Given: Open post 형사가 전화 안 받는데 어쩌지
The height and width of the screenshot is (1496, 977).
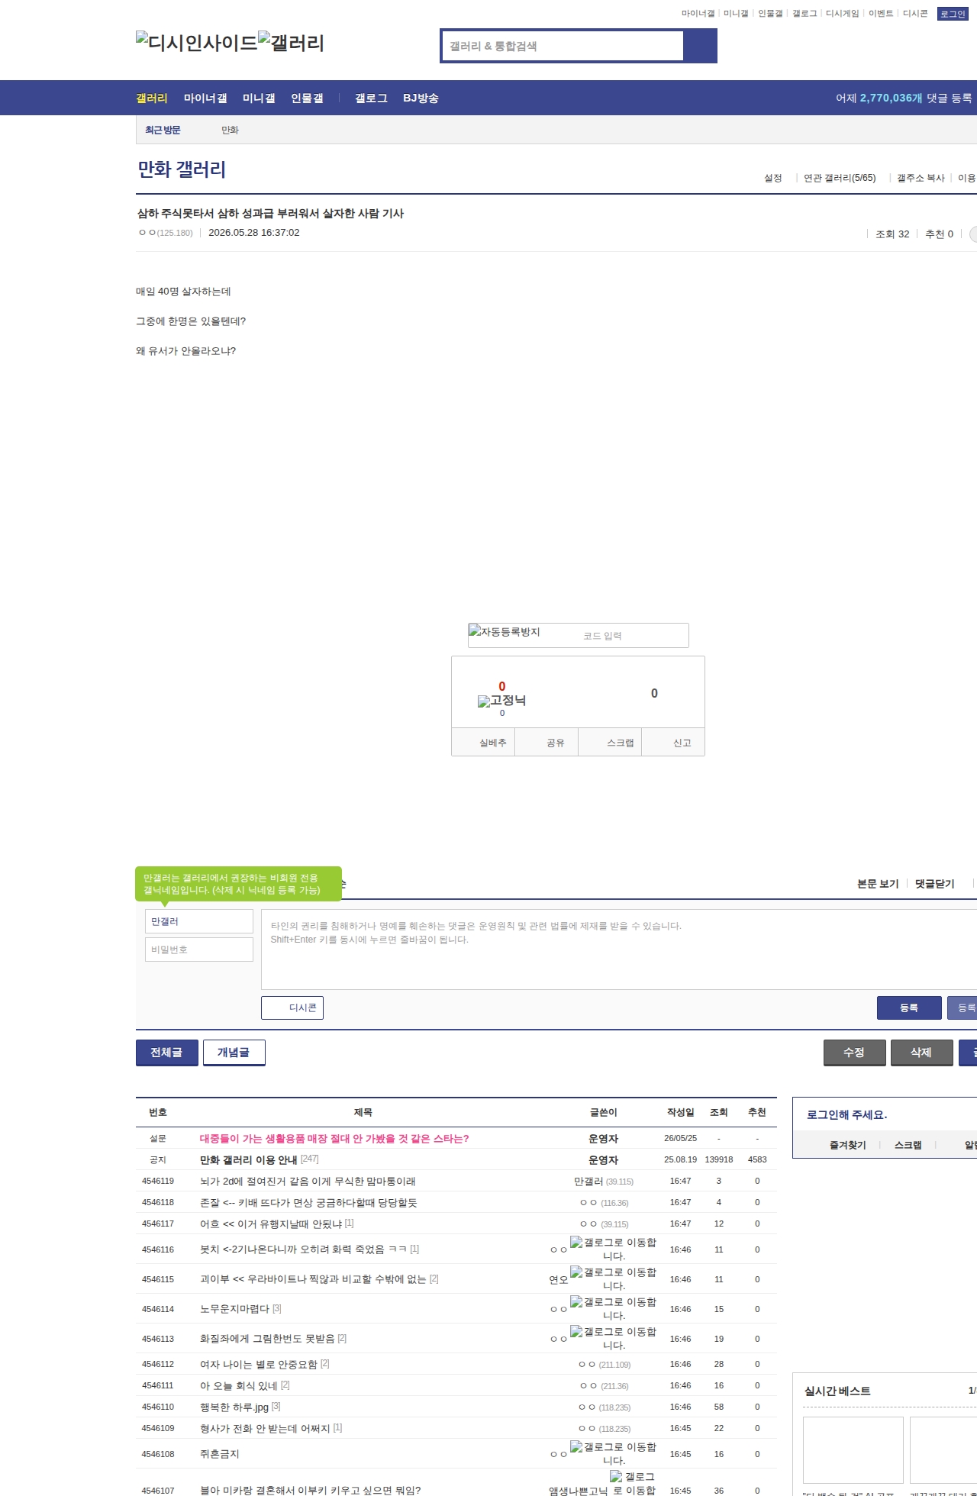Looking at the screenshot, I should pyautogui.click(x=265, y=1428).
